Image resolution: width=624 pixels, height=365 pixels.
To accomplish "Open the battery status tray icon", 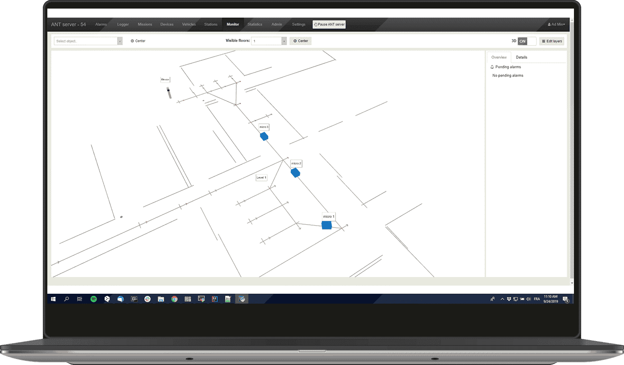I will pyautogui.click(x=522, y=299).
